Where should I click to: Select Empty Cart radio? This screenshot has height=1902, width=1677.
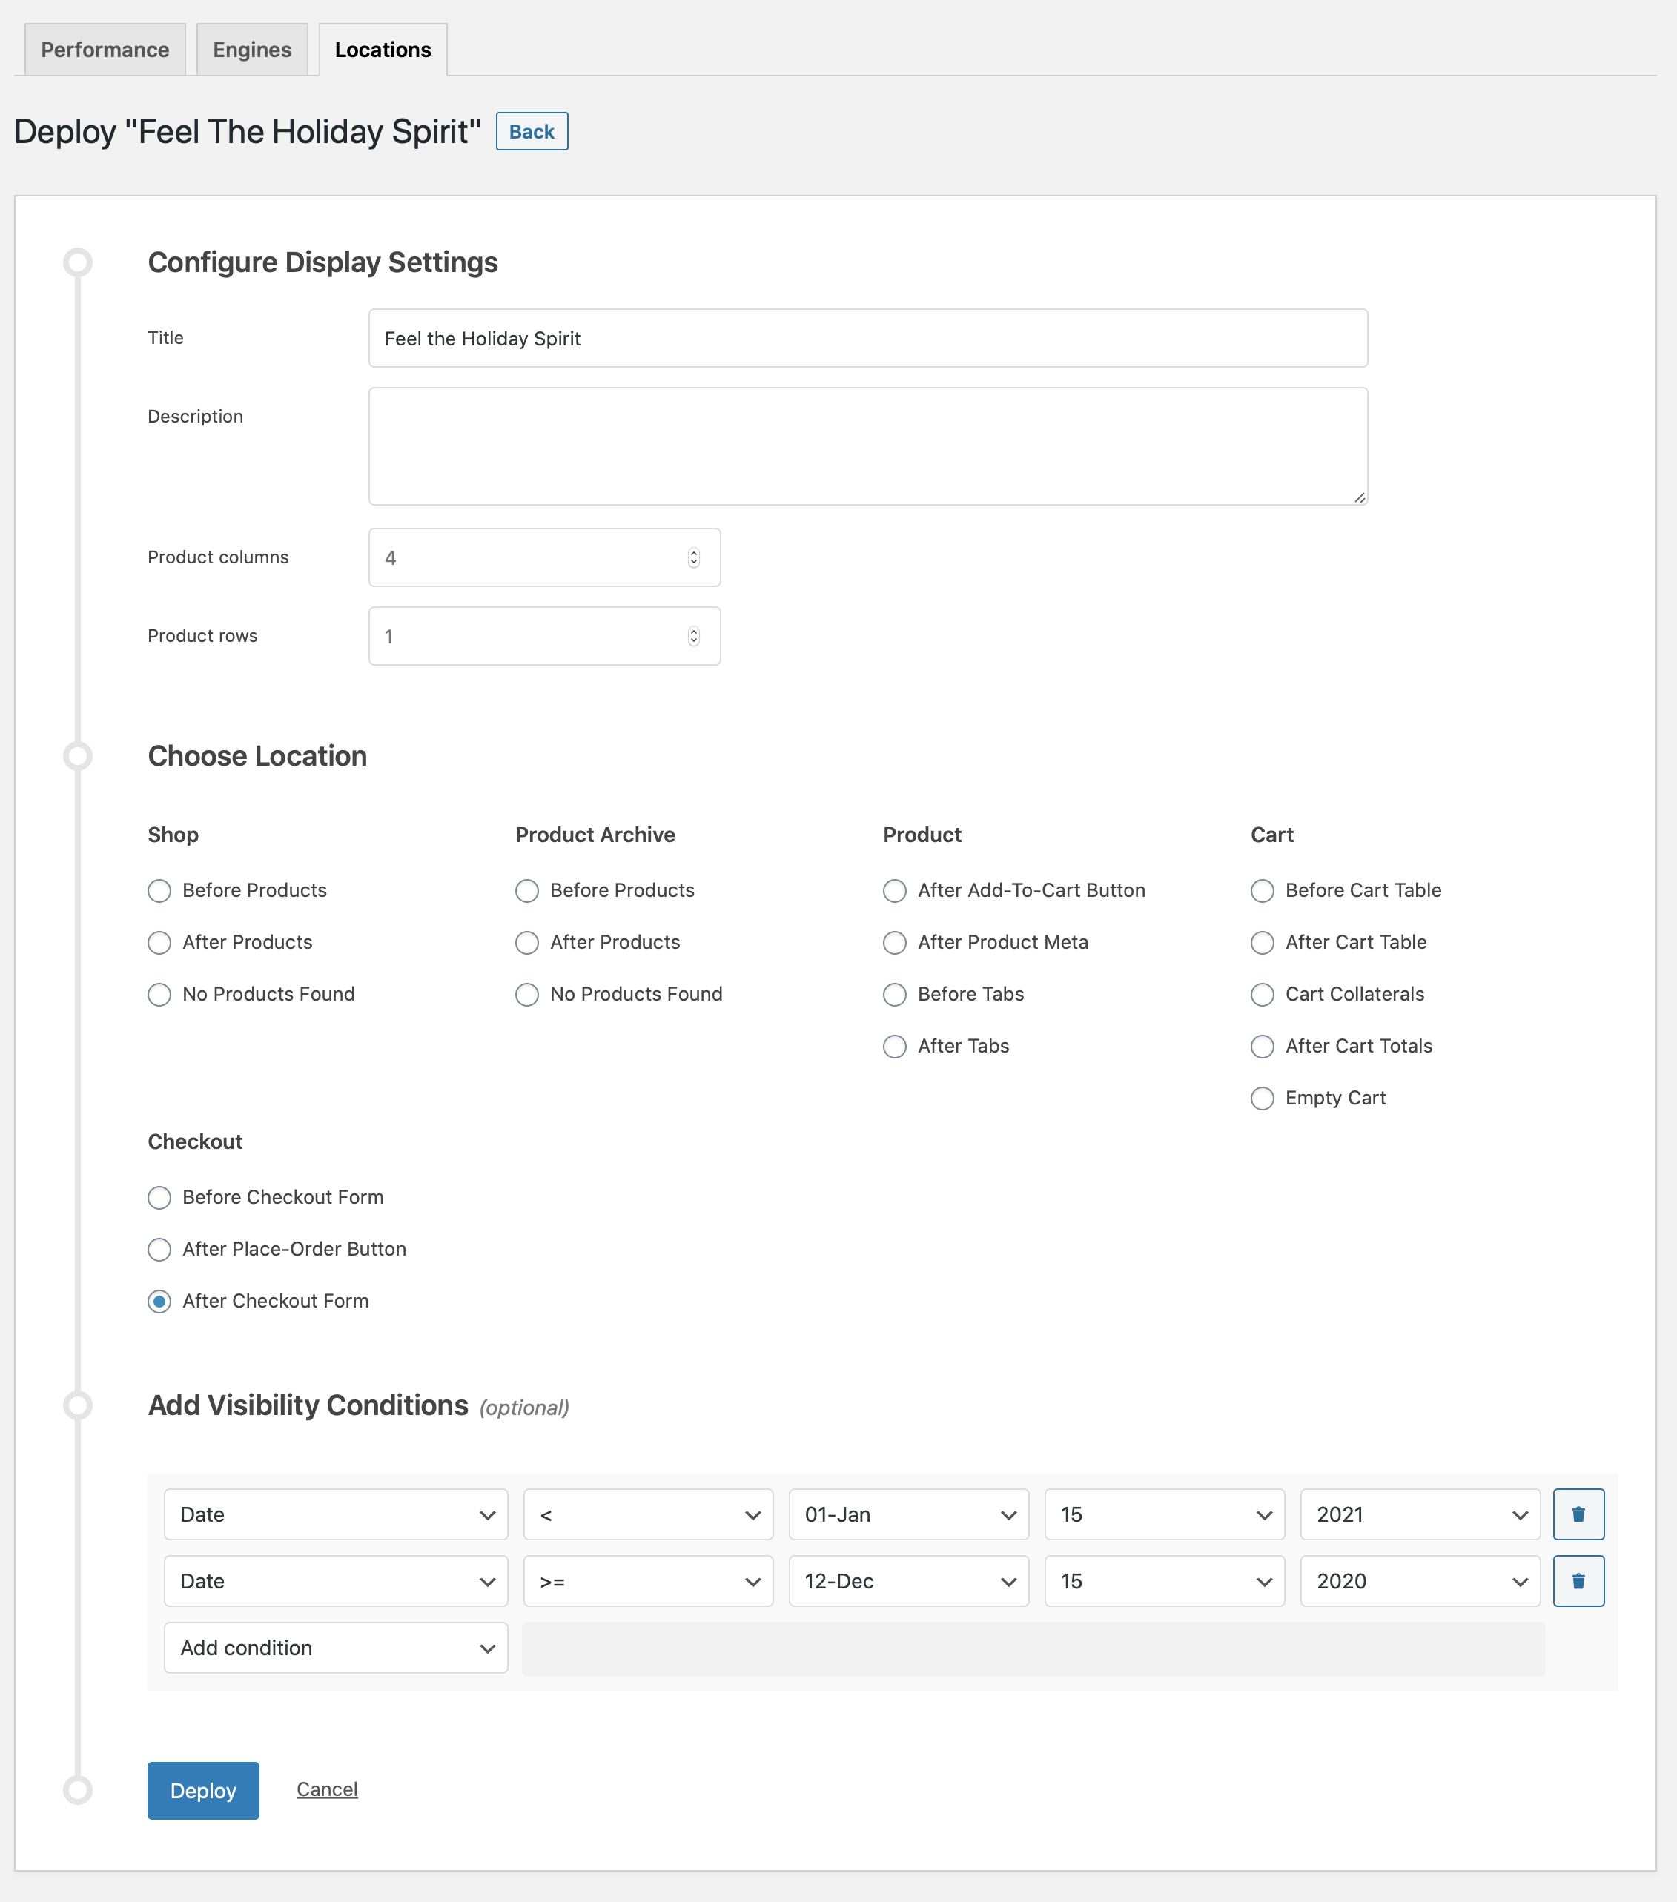pyautogui.click(x=1262, y=1098)
